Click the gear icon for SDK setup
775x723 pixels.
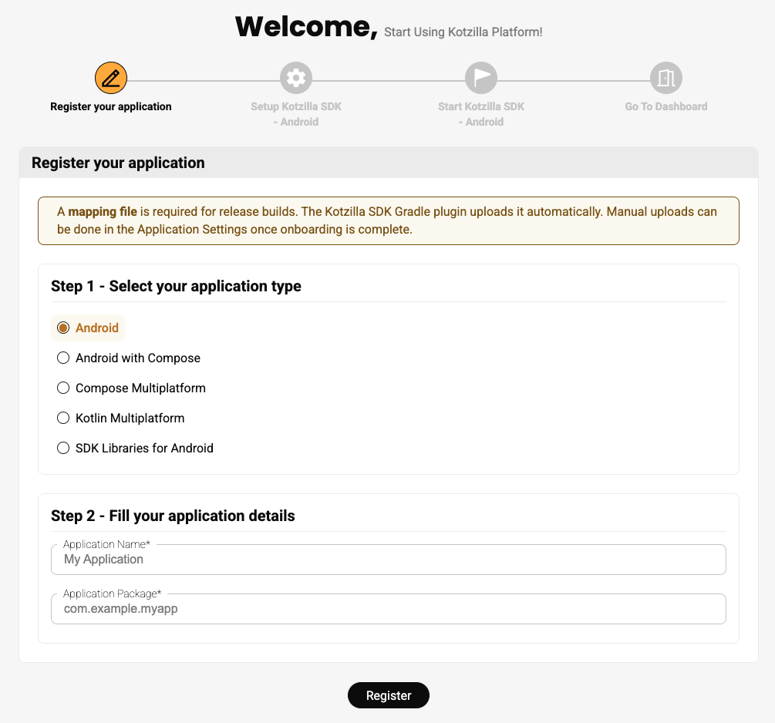click(x=296, y=78)
